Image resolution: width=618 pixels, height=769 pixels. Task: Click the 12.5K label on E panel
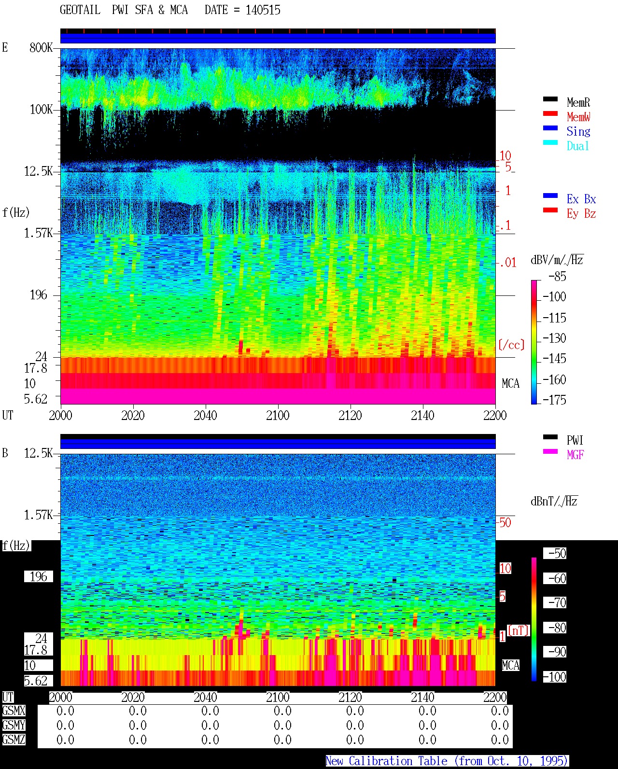(39, 171)
